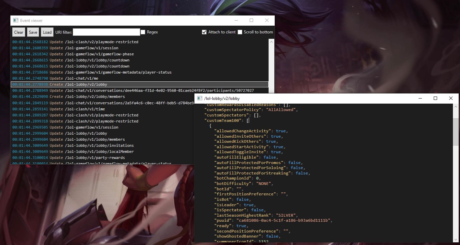460x245 pixels.
Task: Select the /lol-clash/v1/playmode-restricted event row
Action: click(x=103, y=115)
